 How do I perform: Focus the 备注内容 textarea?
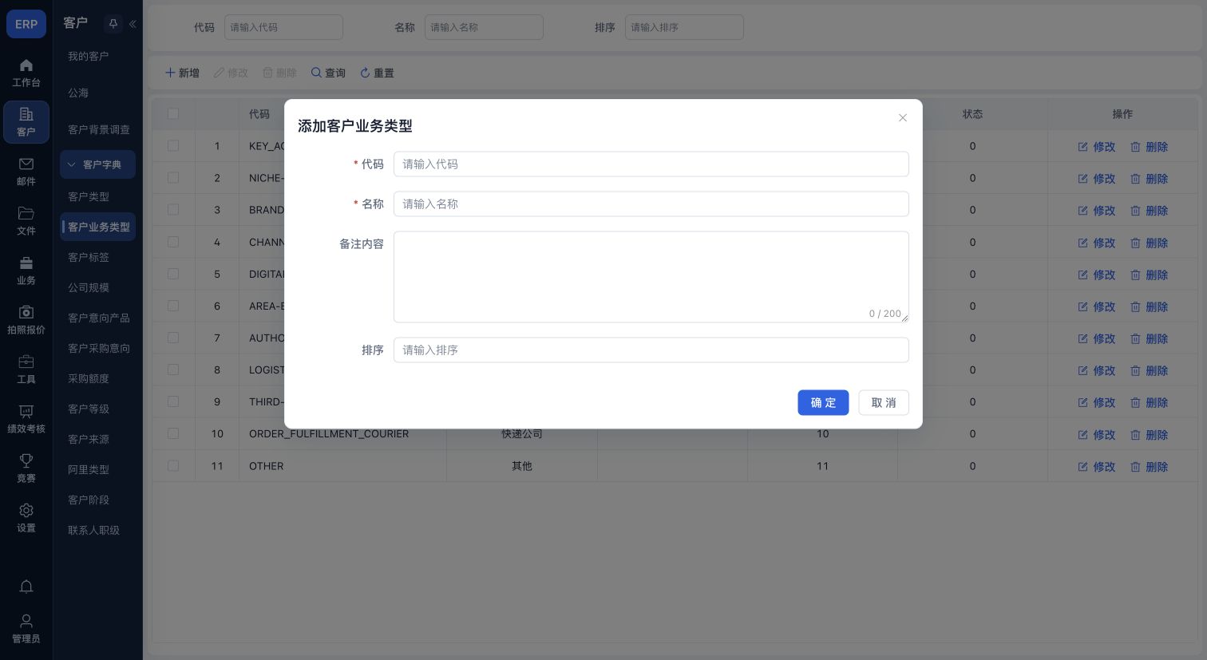[651, 277]
